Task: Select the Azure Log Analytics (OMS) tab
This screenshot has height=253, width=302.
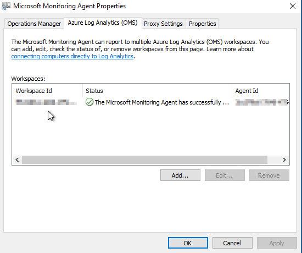Action: [103, 23]
